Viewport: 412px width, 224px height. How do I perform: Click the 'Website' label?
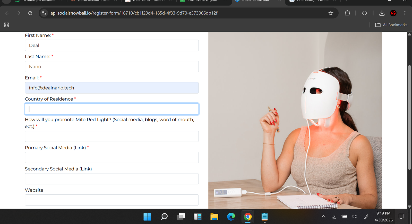[x=34, y=190]
